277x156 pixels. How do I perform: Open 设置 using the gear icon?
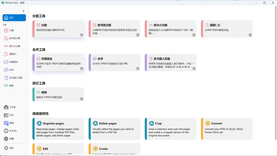pyautogui.click(x=10, y=139)
